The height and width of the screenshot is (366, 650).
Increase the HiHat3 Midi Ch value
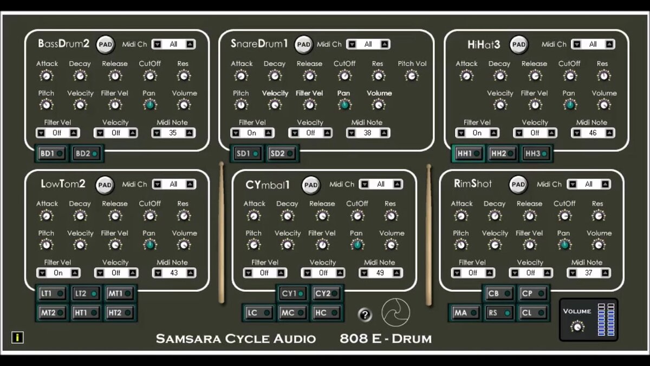(x=609, y=44)
